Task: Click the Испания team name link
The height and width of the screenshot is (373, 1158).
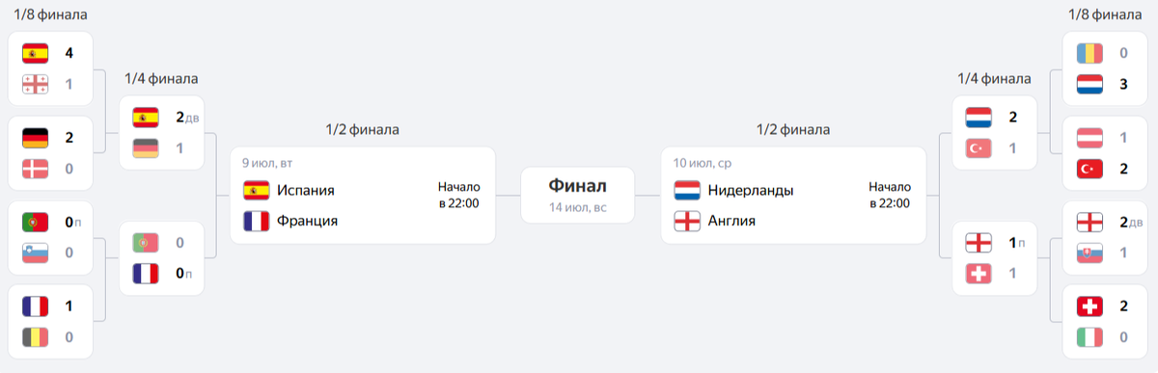Action: click(x=305, y=190)
